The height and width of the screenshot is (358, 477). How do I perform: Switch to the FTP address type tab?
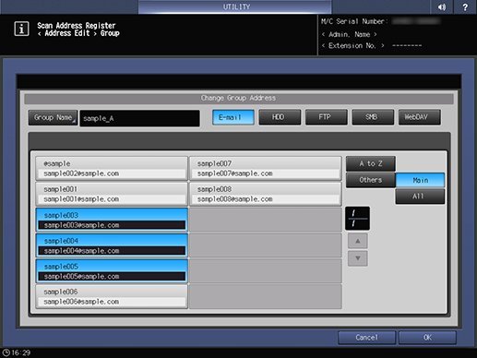[326, 117]
